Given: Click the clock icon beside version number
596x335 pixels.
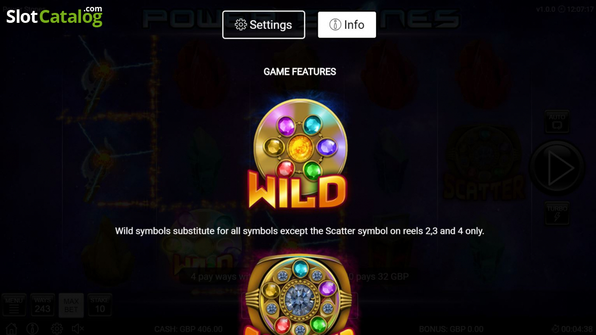Looking at the screenshot, I should [562, 9].
